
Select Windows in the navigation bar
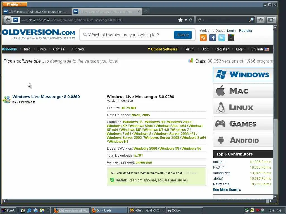click(x=9, y=49)
